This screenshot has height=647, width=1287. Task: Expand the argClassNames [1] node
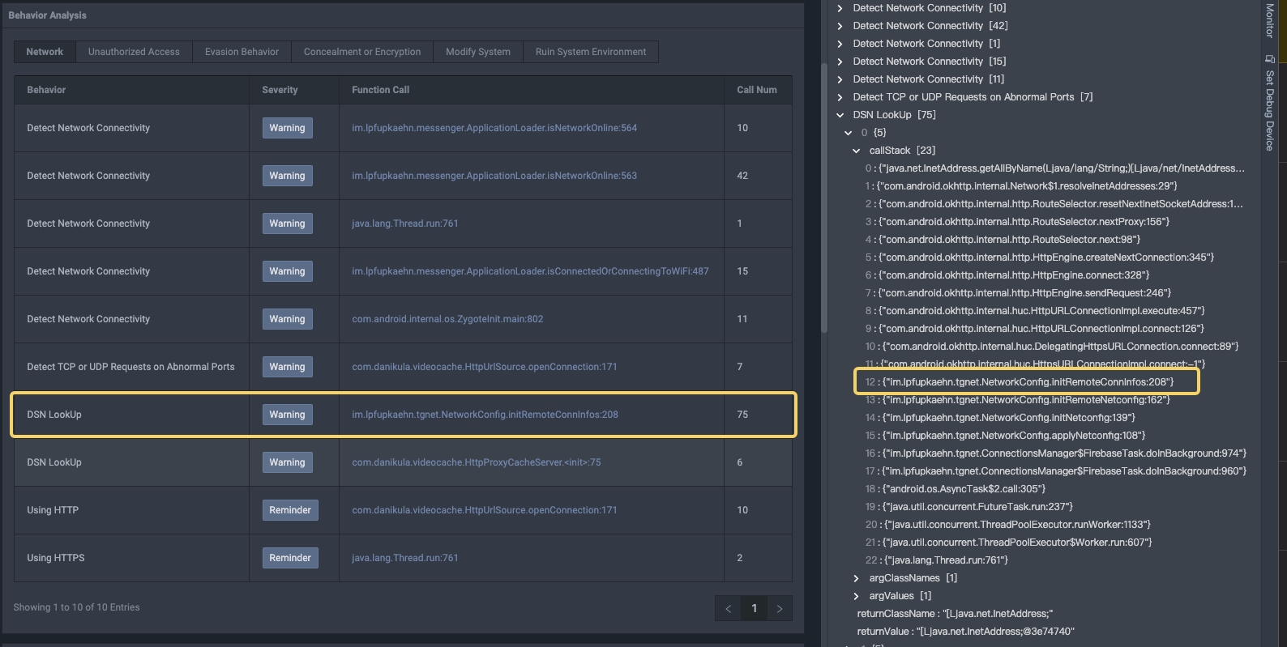click(x=856, y=578)
